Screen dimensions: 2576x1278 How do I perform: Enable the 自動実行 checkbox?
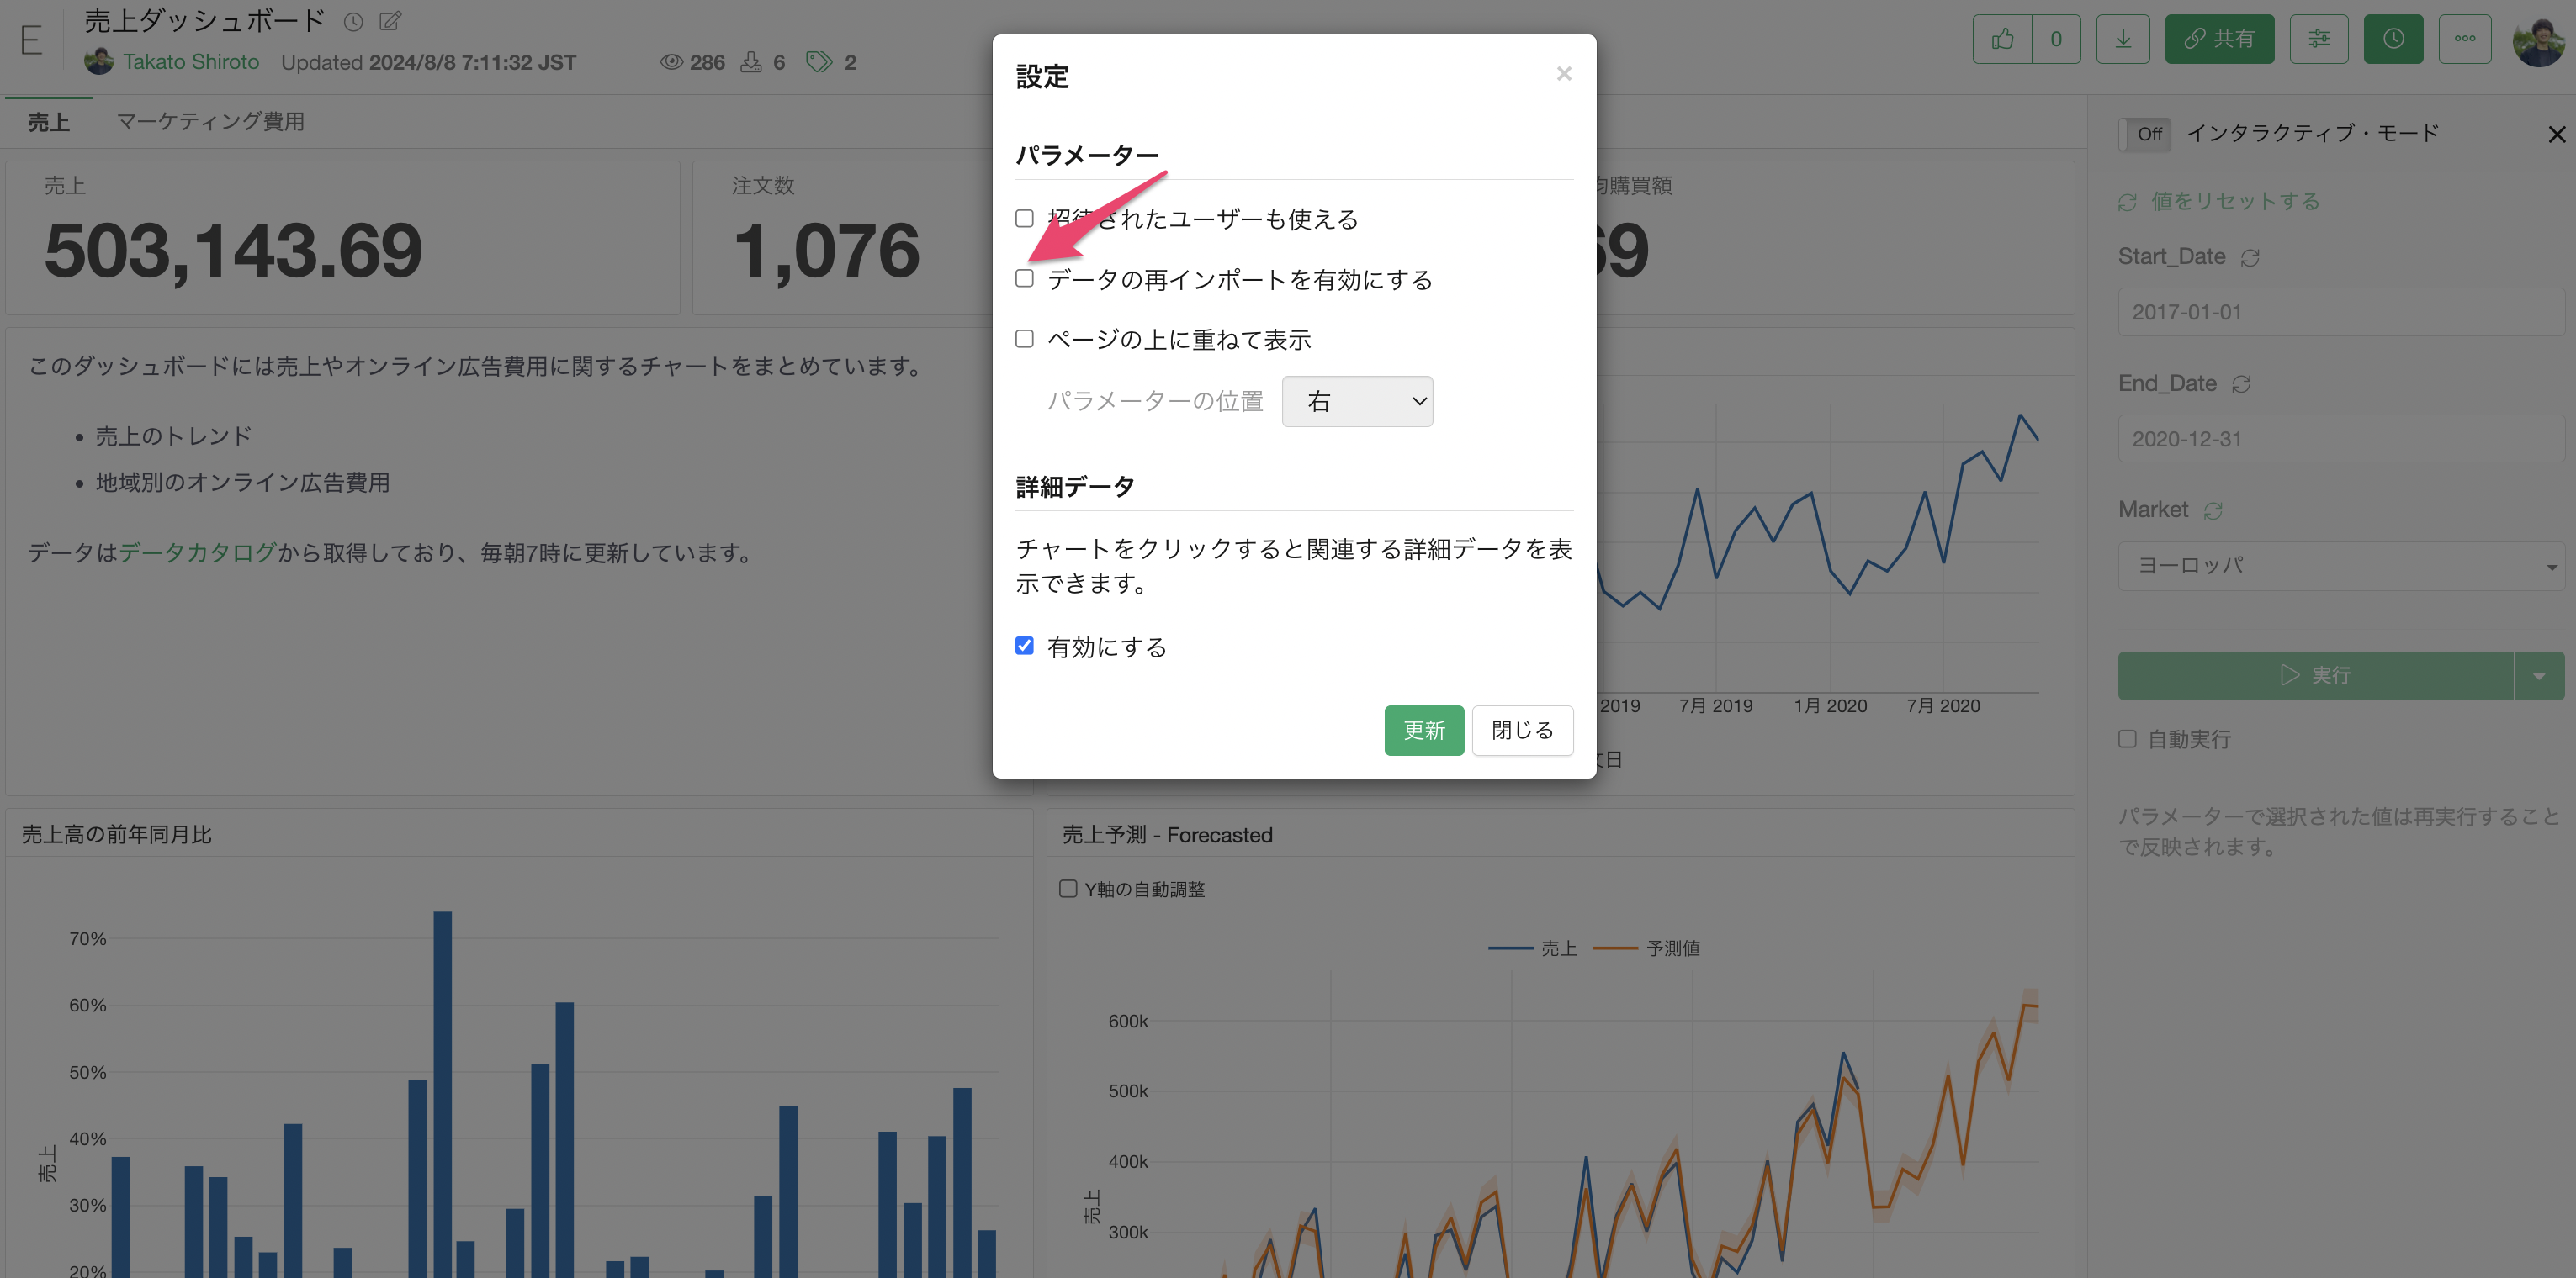[x=2127, y=738]
